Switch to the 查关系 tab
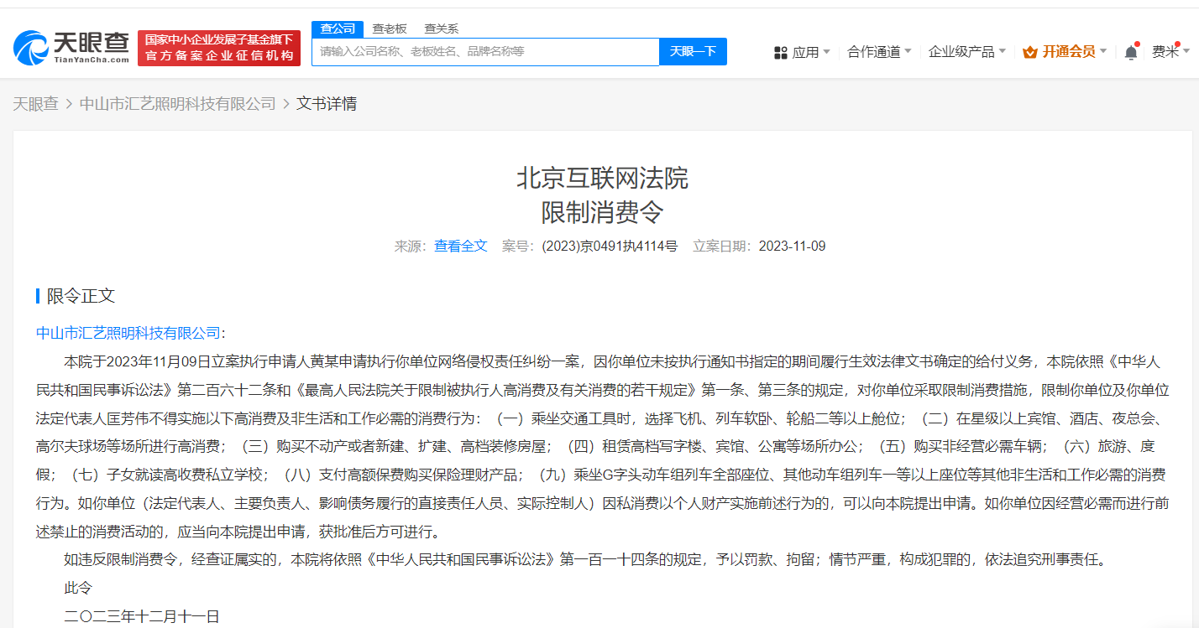Image resolution: width=1199 pixels, height=628 pixels. [x=442, y=28]
